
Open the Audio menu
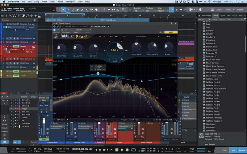[61, 2]
